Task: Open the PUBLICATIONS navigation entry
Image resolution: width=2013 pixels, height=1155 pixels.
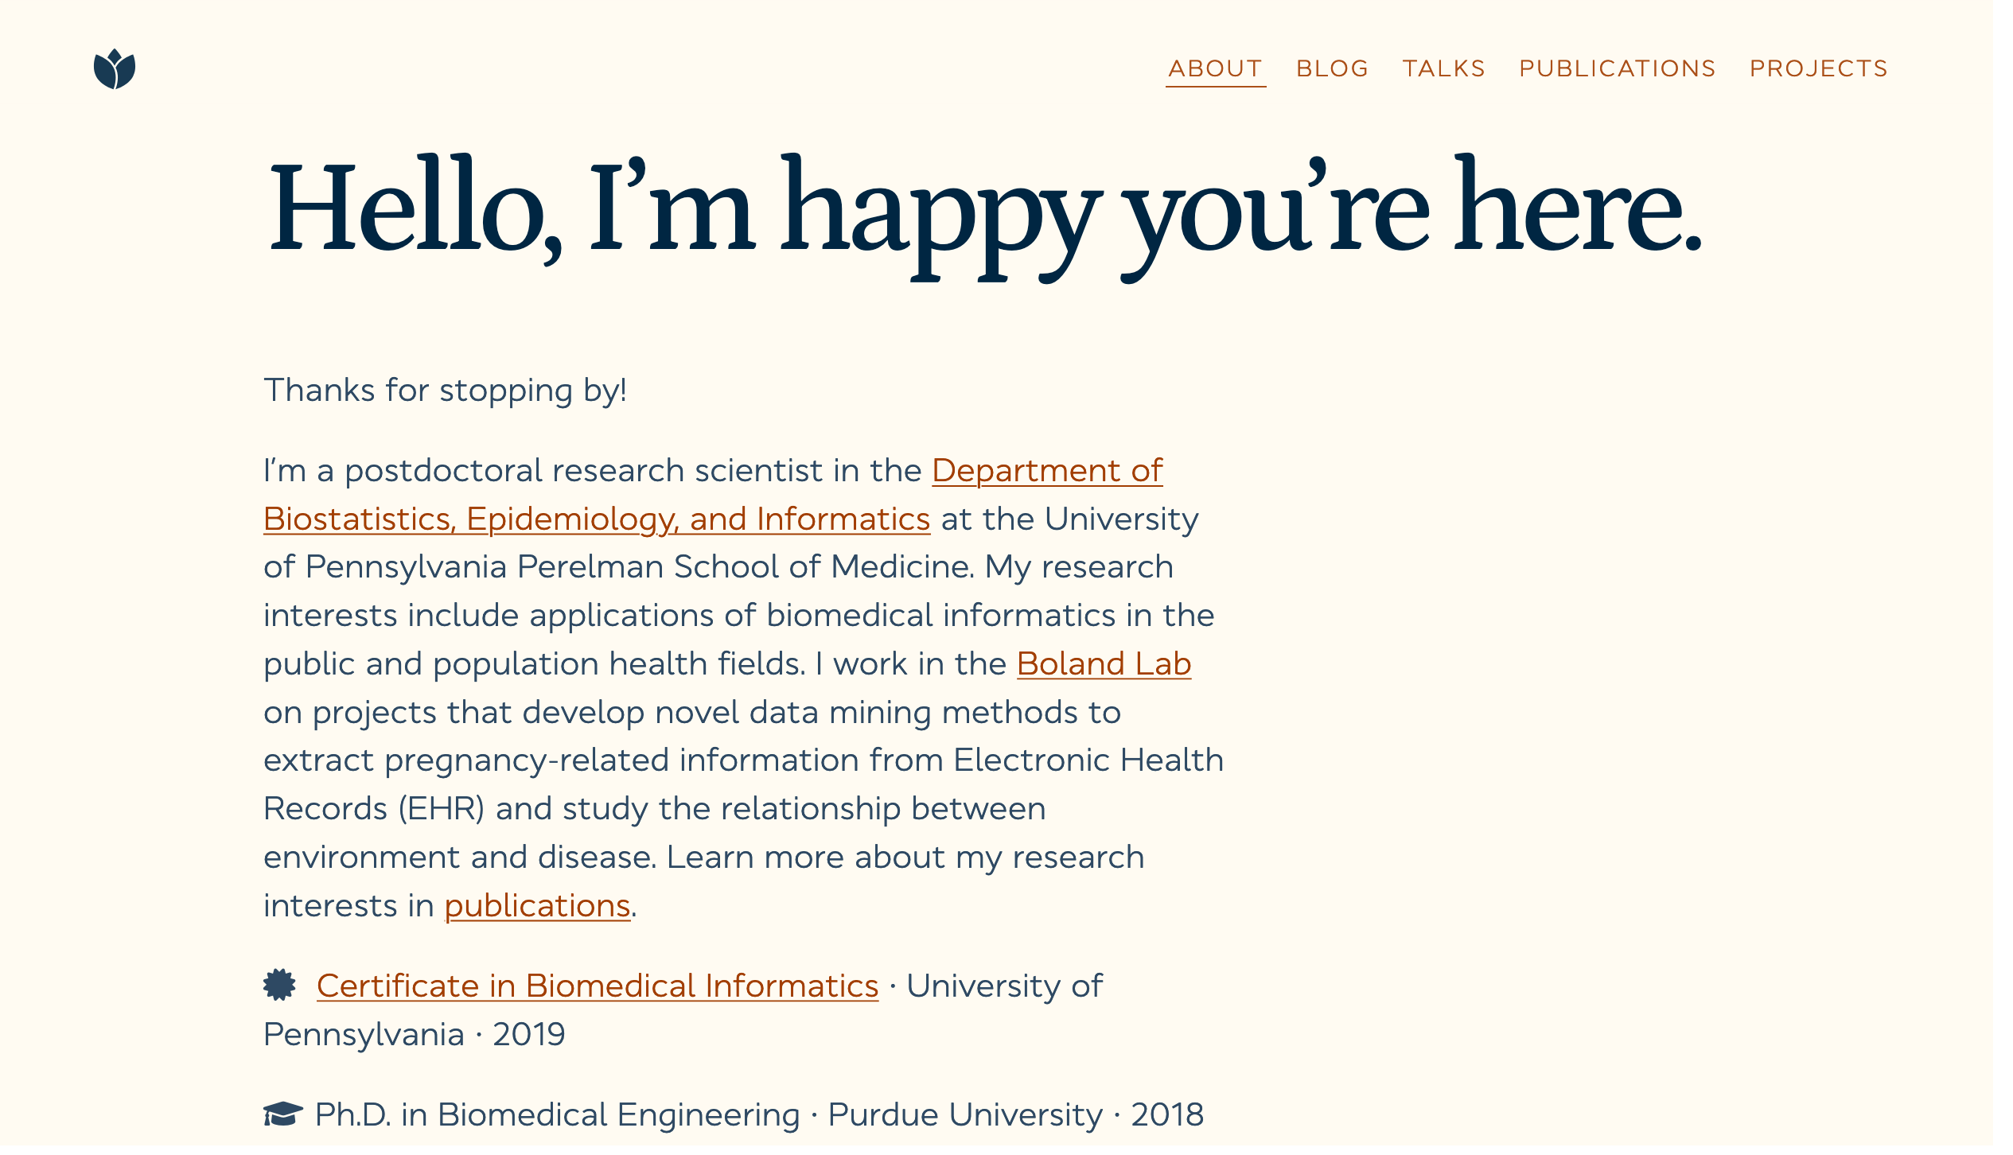Action: [x=1618, y=68]
